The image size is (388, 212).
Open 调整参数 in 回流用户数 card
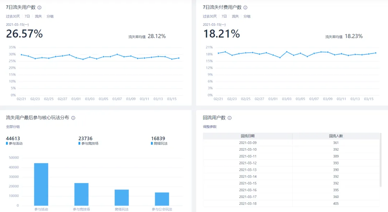click(x=210, y=127)
